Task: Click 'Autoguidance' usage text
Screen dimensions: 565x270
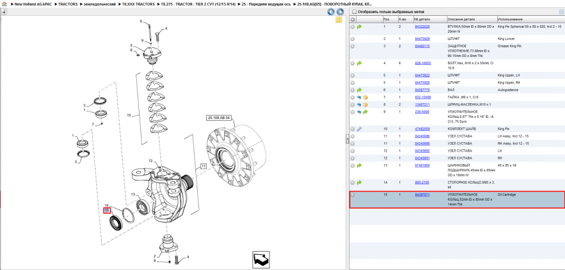Action: (508, 90)
